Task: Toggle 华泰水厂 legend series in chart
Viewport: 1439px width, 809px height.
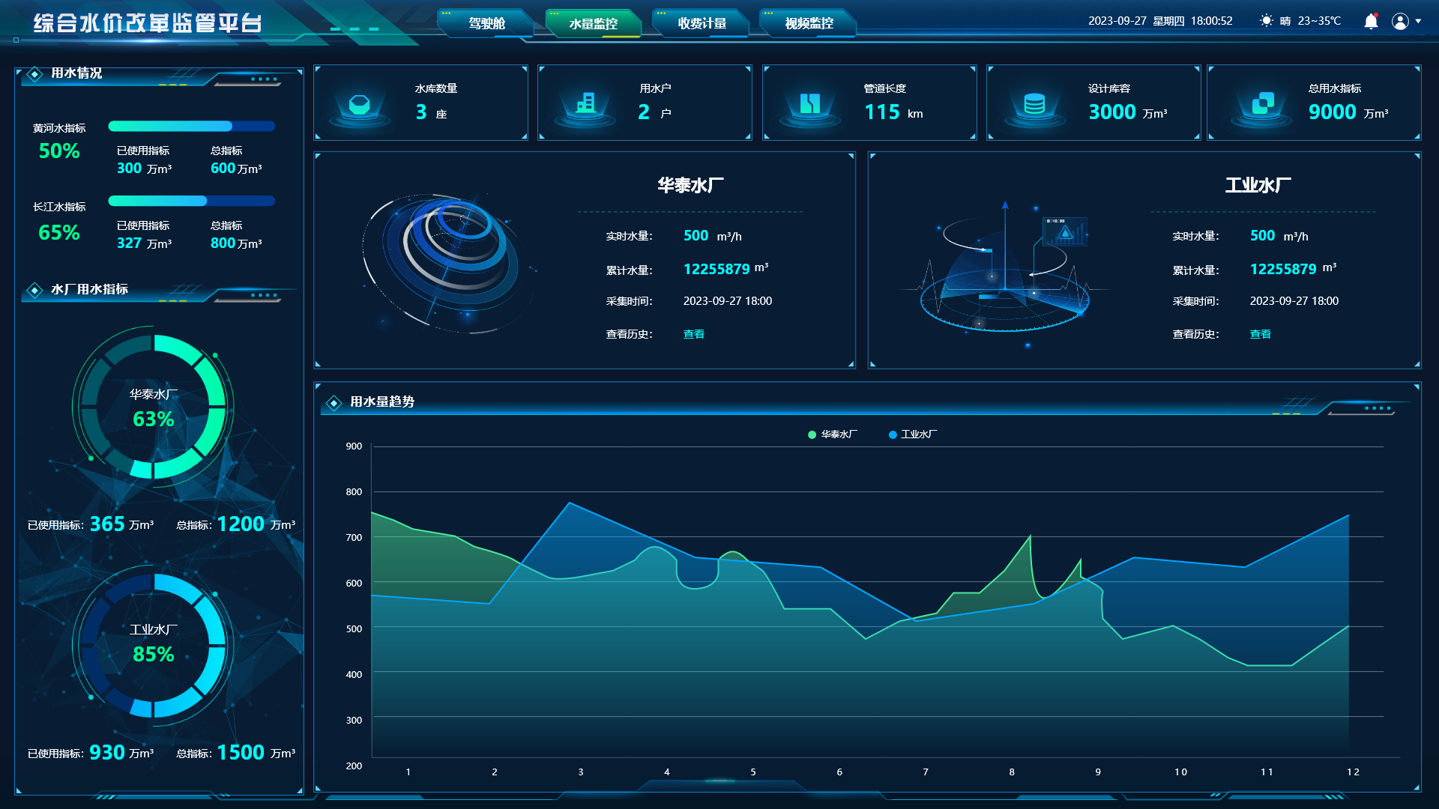Action: [832, 434]
